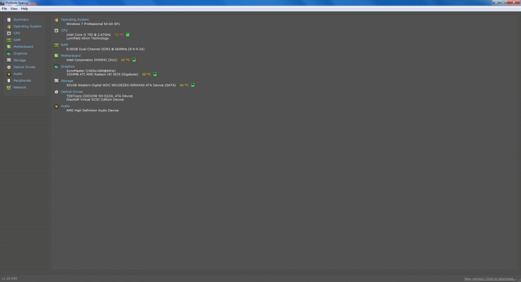Click motherboard temperature 42 °C reading
The height and width of the screenshot is (282, 521).
click(126, 60)
